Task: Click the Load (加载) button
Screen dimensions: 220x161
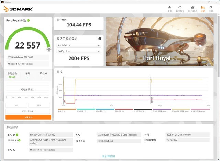Action: pyautogui.click(x=16, y=105)
